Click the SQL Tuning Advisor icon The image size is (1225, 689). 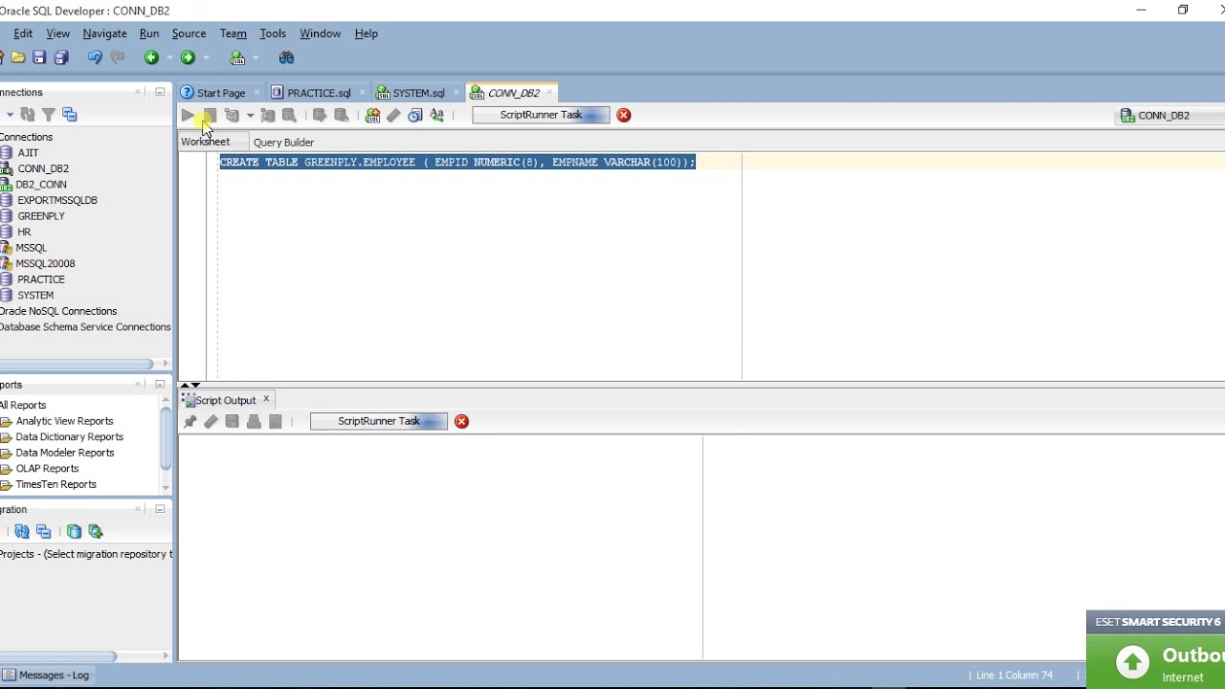click(289, 115)
